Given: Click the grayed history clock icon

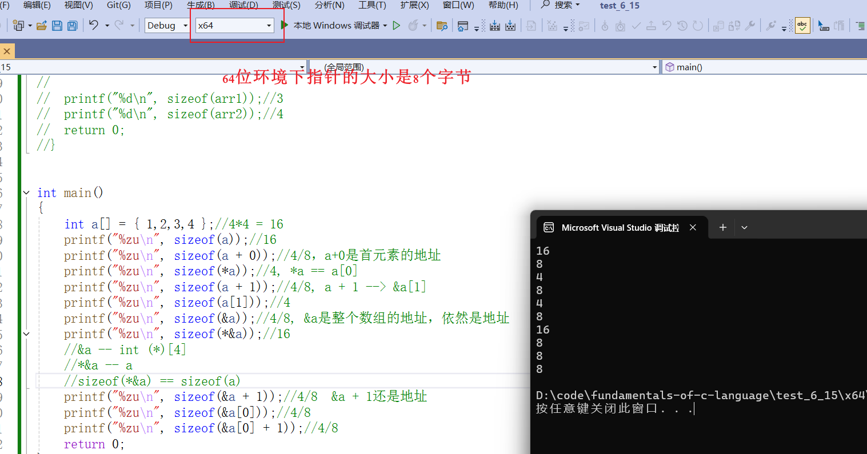Looking at the screenshot, I should [682, 26].
